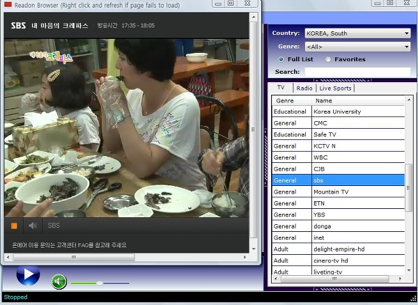This screenshot has width=418, height=305.
Task: Stop the stream with the orange square
Action: click(14, 226)
